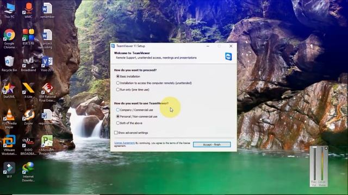
Task: Select Basic installation option
Action: coord(129,76)
